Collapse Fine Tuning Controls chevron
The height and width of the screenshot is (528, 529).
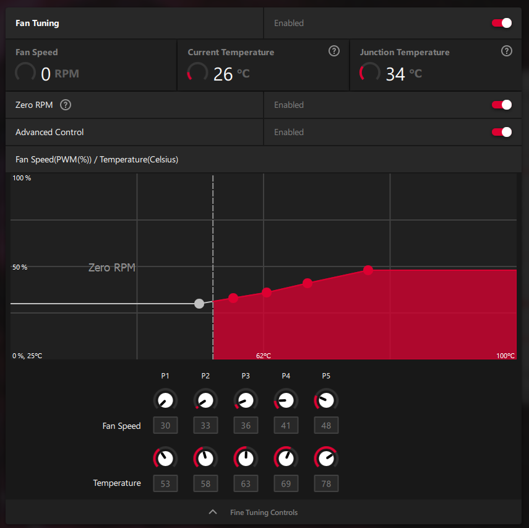[213, 513]
